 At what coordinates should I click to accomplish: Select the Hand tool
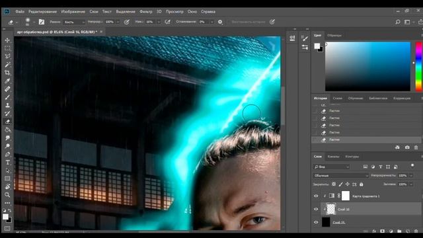[x=7, y=186]
